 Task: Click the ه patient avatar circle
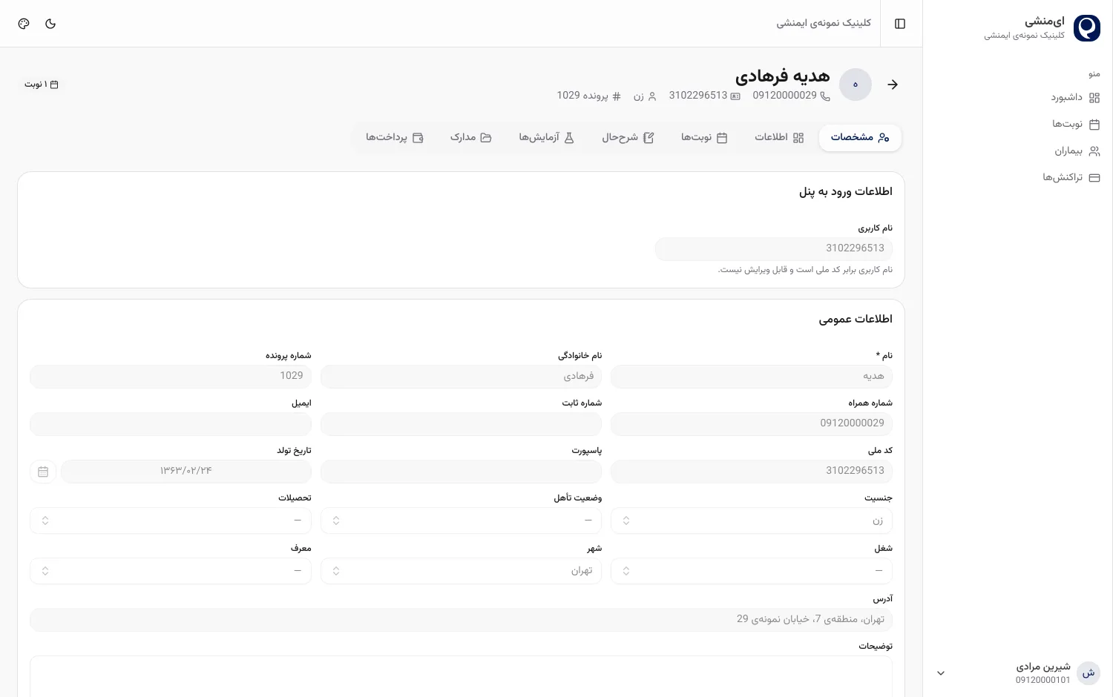856,85
